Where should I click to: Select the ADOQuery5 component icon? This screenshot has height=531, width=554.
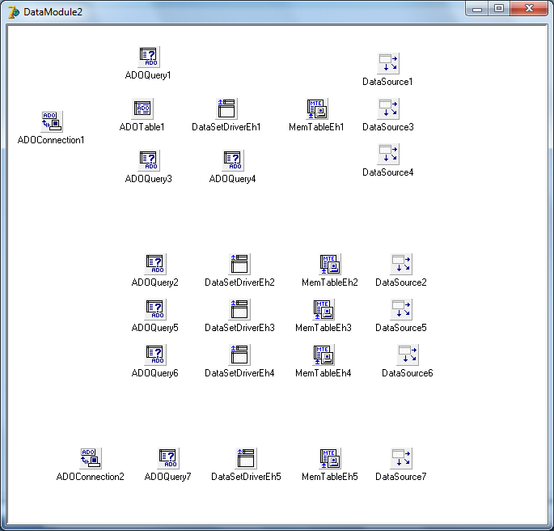click(x=155, y=309)
